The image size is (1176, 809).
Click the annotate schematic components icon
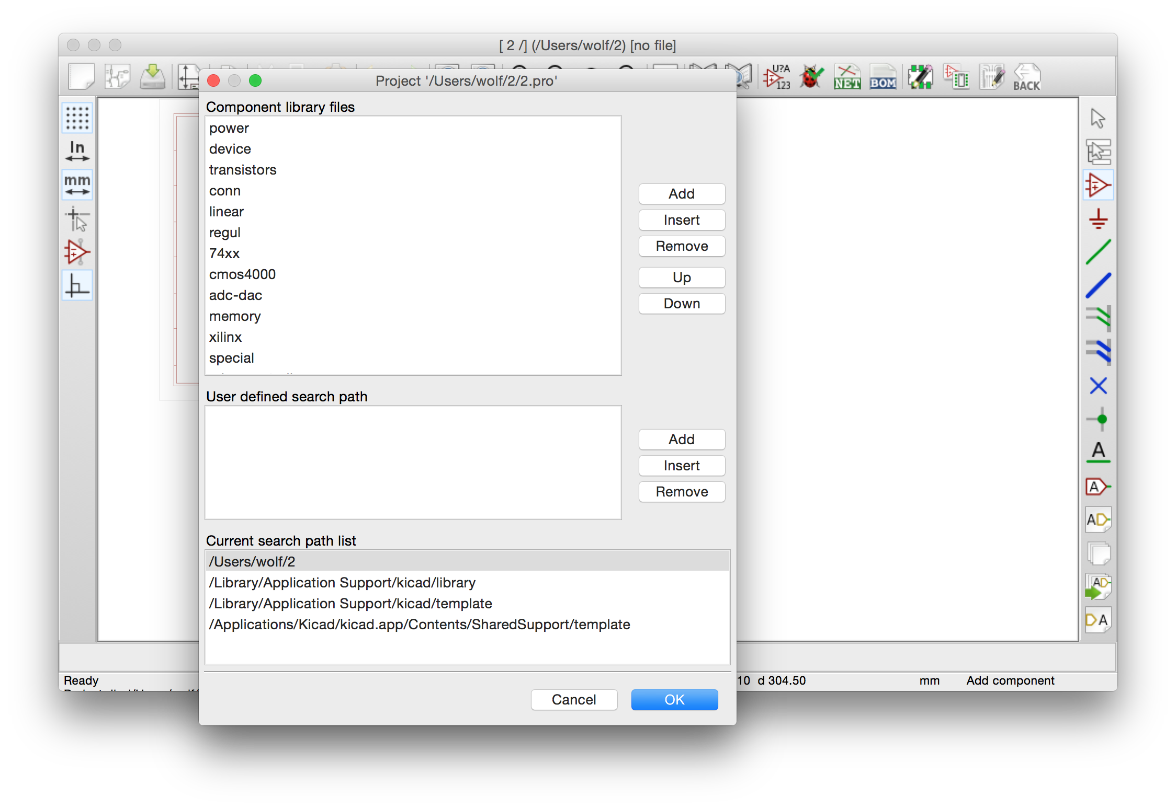(x=776, y=77)
